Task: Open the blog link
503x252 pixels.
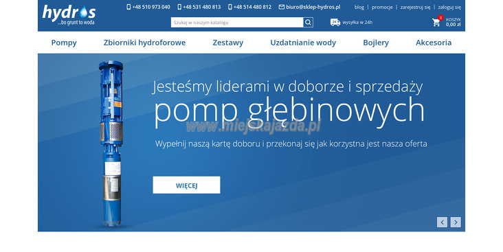Action: [x=359, y=7]
